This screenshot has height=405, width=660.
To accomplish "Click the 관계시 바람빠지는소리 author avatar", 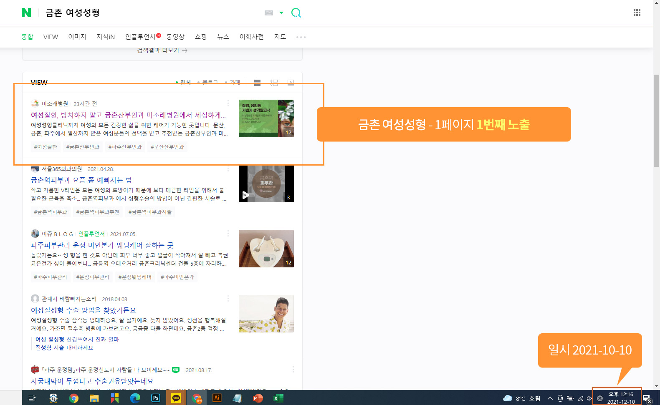I will 35,299.
